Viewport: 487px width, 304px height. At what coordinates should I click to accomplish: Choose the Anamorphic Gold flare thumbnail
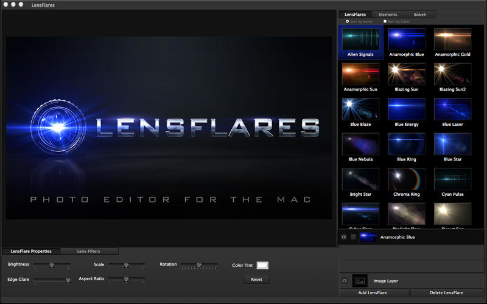click(452, 39)
